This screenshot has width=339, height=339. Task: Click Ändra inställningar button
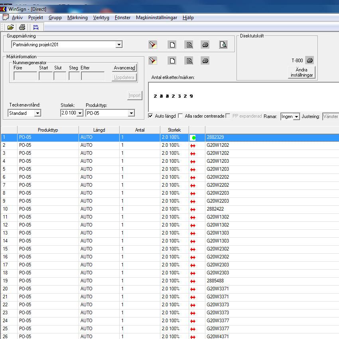point(302,72)
